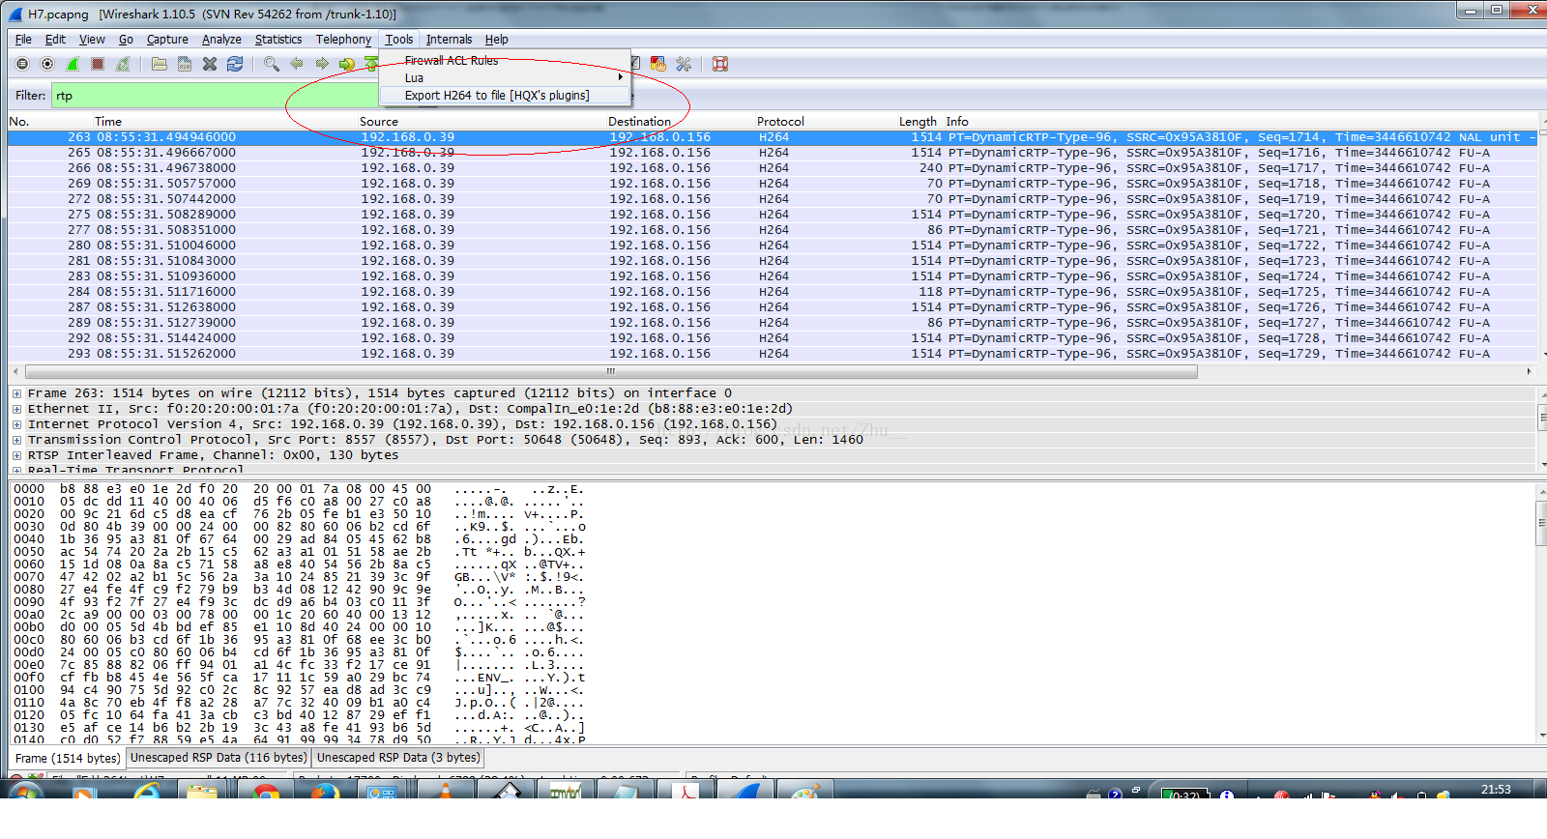Stop the running capture

point(98,64)
